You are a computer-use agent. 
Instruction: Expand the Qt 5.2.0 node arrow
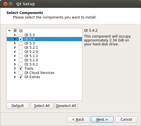[x=15, y=52]
